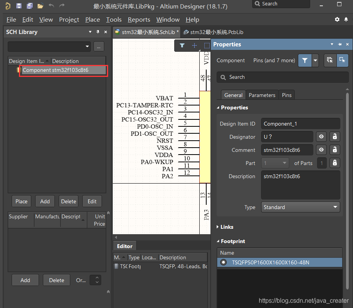
Task: Close the Properties panel
Action: [x=347, y=44]
